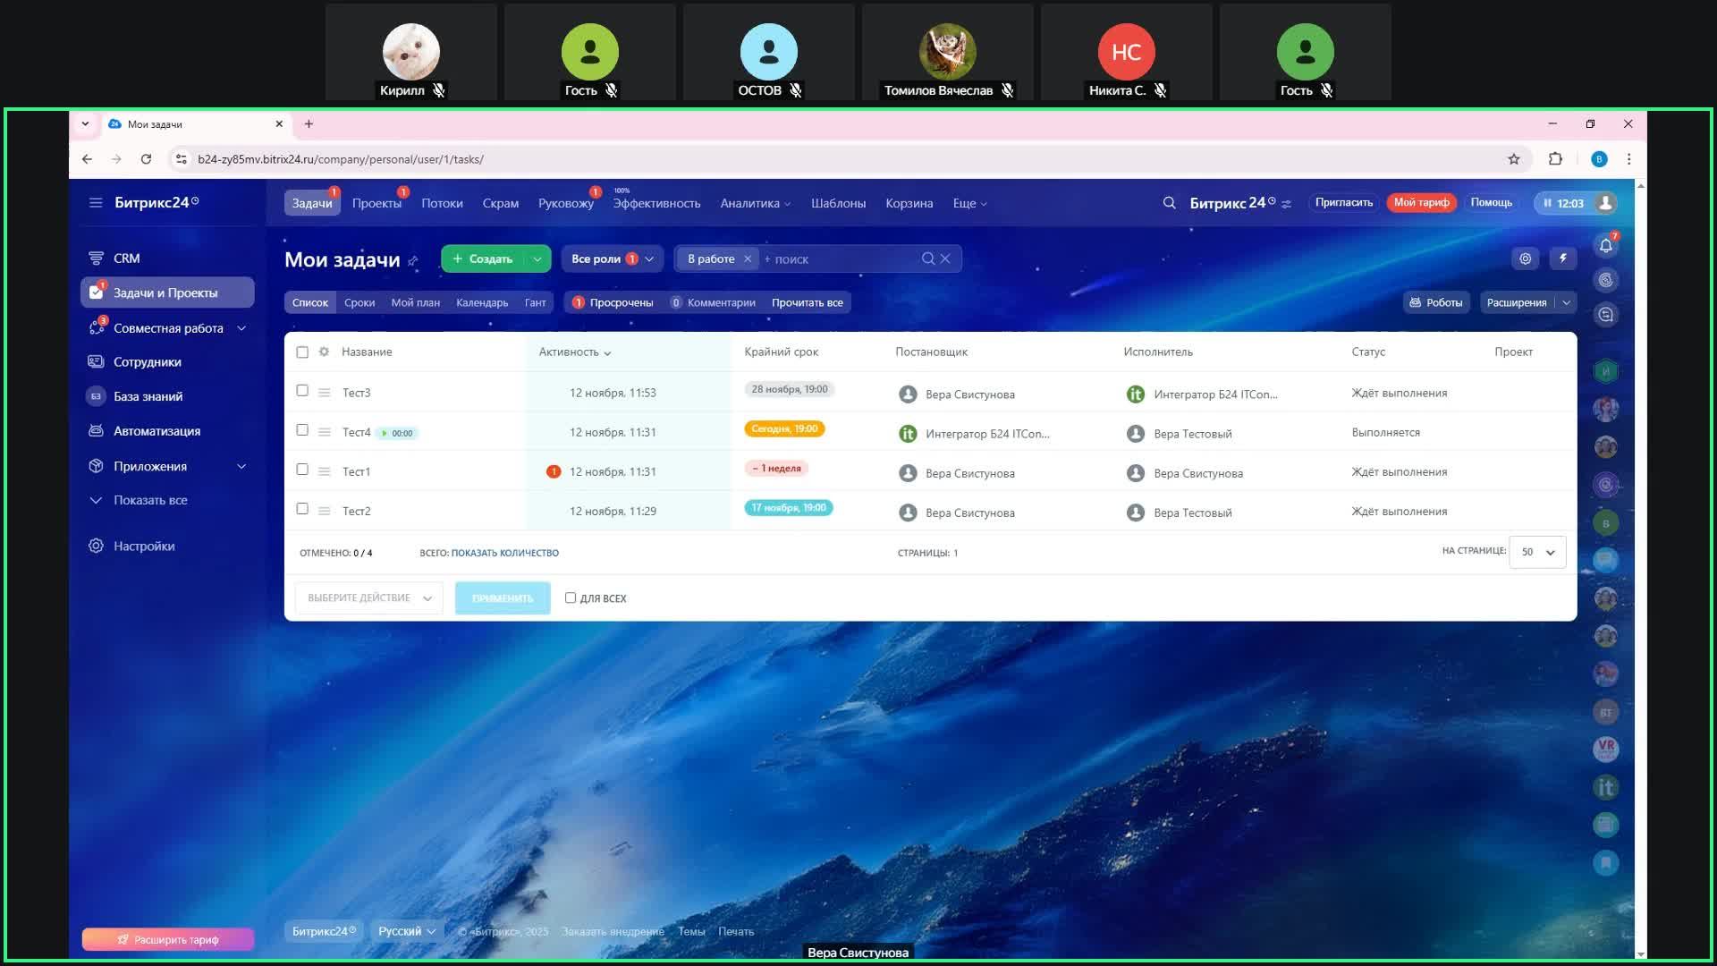Check the select-all checkbox in the table header

(x=302, y=352)
